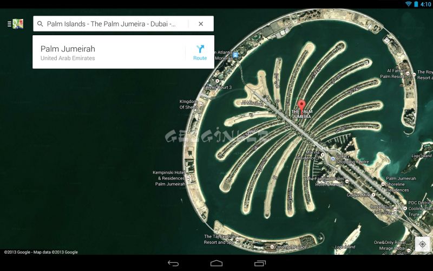Click the my location compass button

[422, 244]
